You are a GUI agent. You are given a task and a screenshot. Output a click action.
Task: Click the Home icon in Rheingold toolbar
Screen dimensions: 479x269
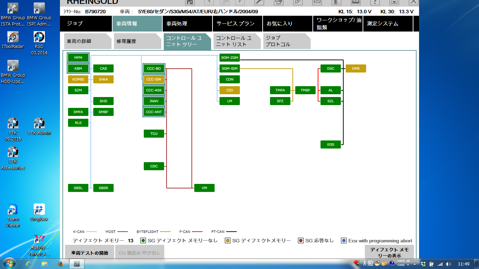(x=190, y=2)
